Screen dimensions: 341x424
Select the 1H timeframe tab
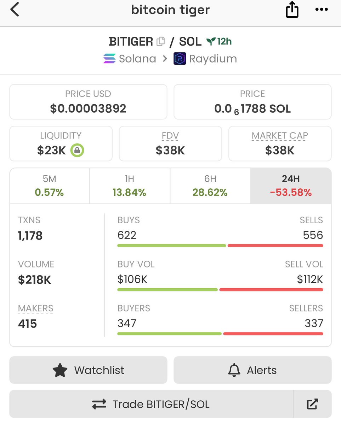(x=130, y=186)
